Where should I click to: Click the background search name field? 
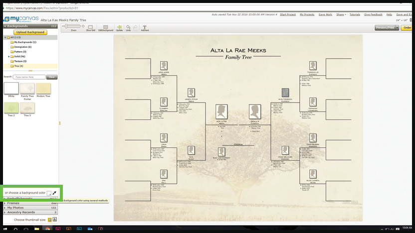pyautogui.click(x=29, y=77)
